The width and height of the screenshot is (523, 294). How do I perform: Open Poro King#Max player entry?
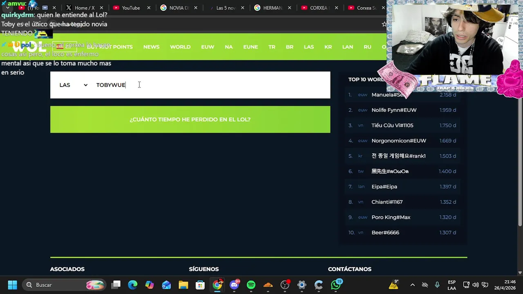pos(402,217)
